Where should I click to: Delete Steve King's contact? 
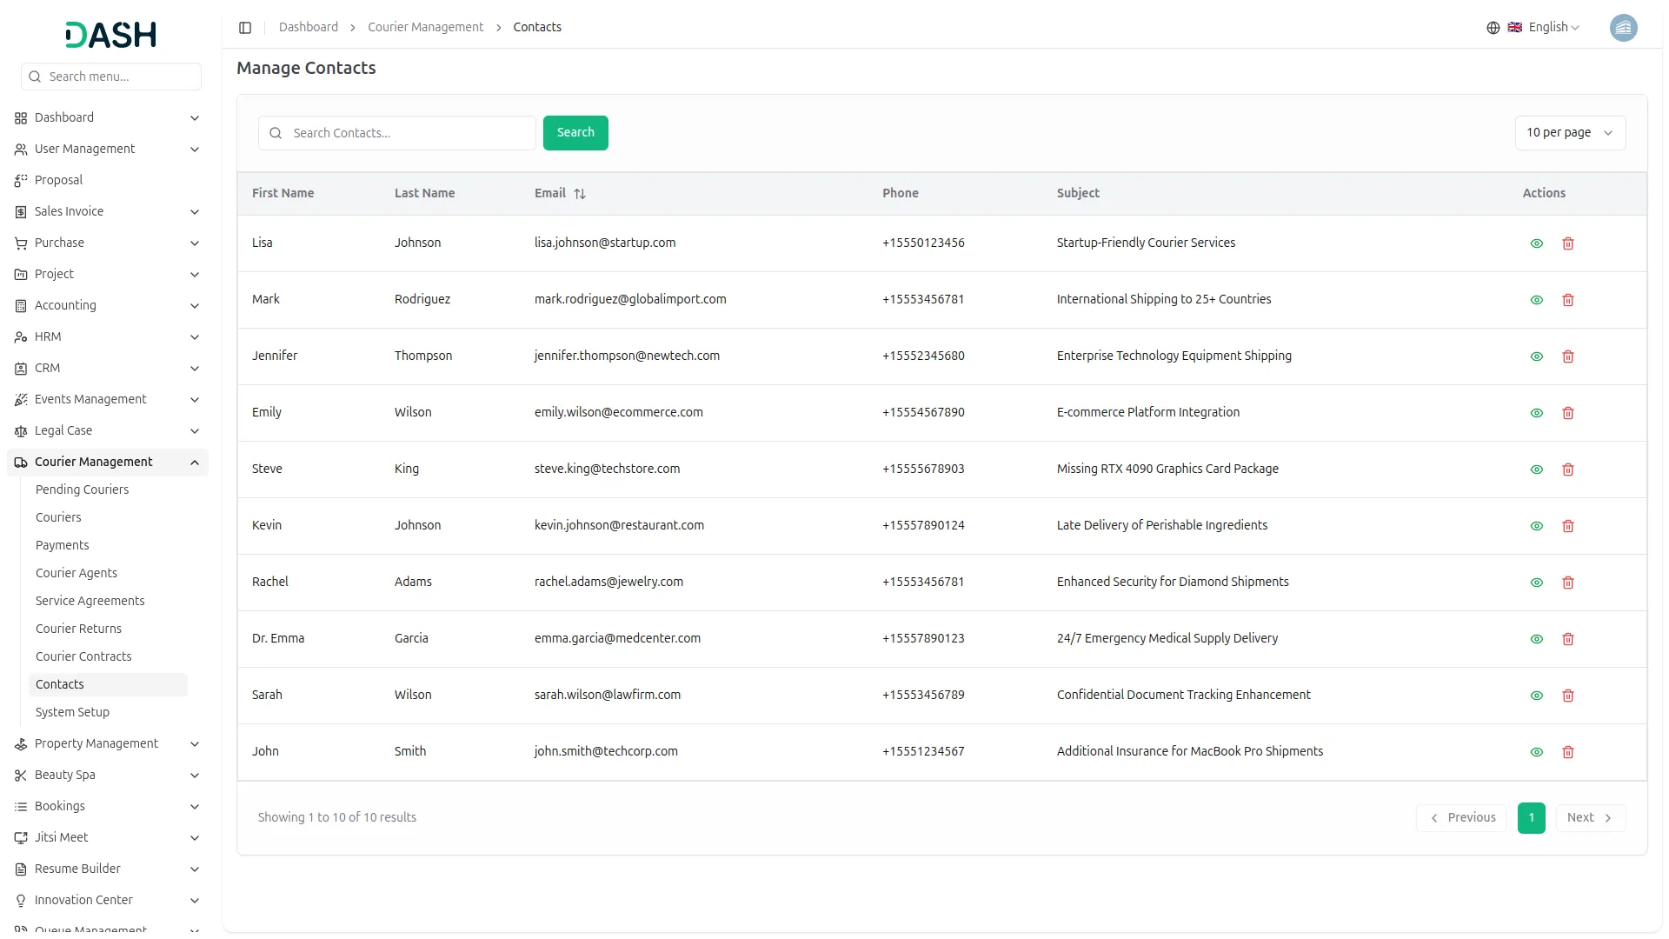point(1568,469)
